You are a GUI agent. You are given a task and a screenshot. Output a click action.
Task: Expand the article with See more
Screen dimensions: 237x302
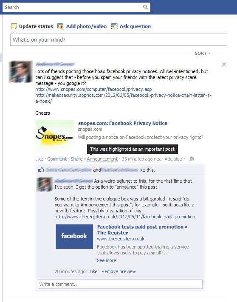click(107, 260)
